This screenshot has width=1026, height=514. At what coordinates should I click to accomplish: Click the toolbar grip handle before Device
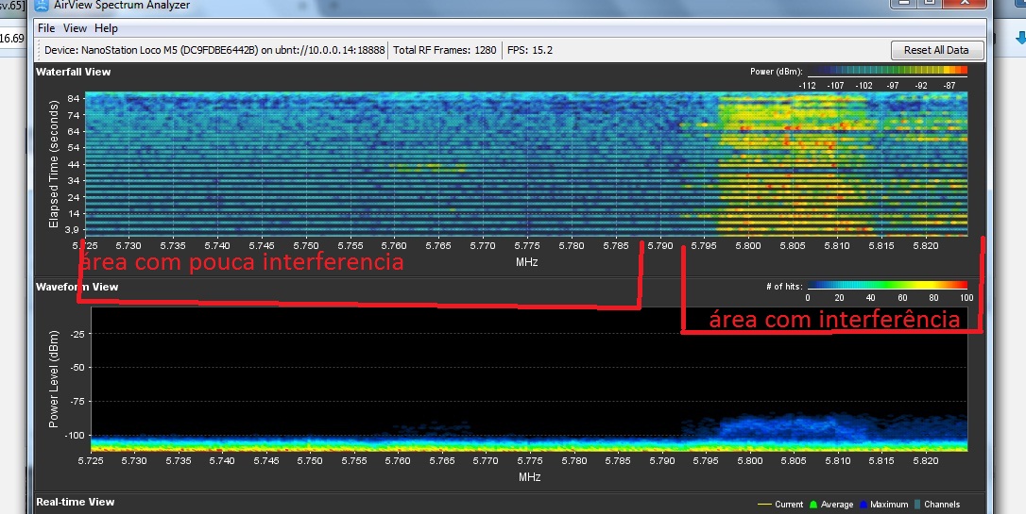click(x=39, y=50)
